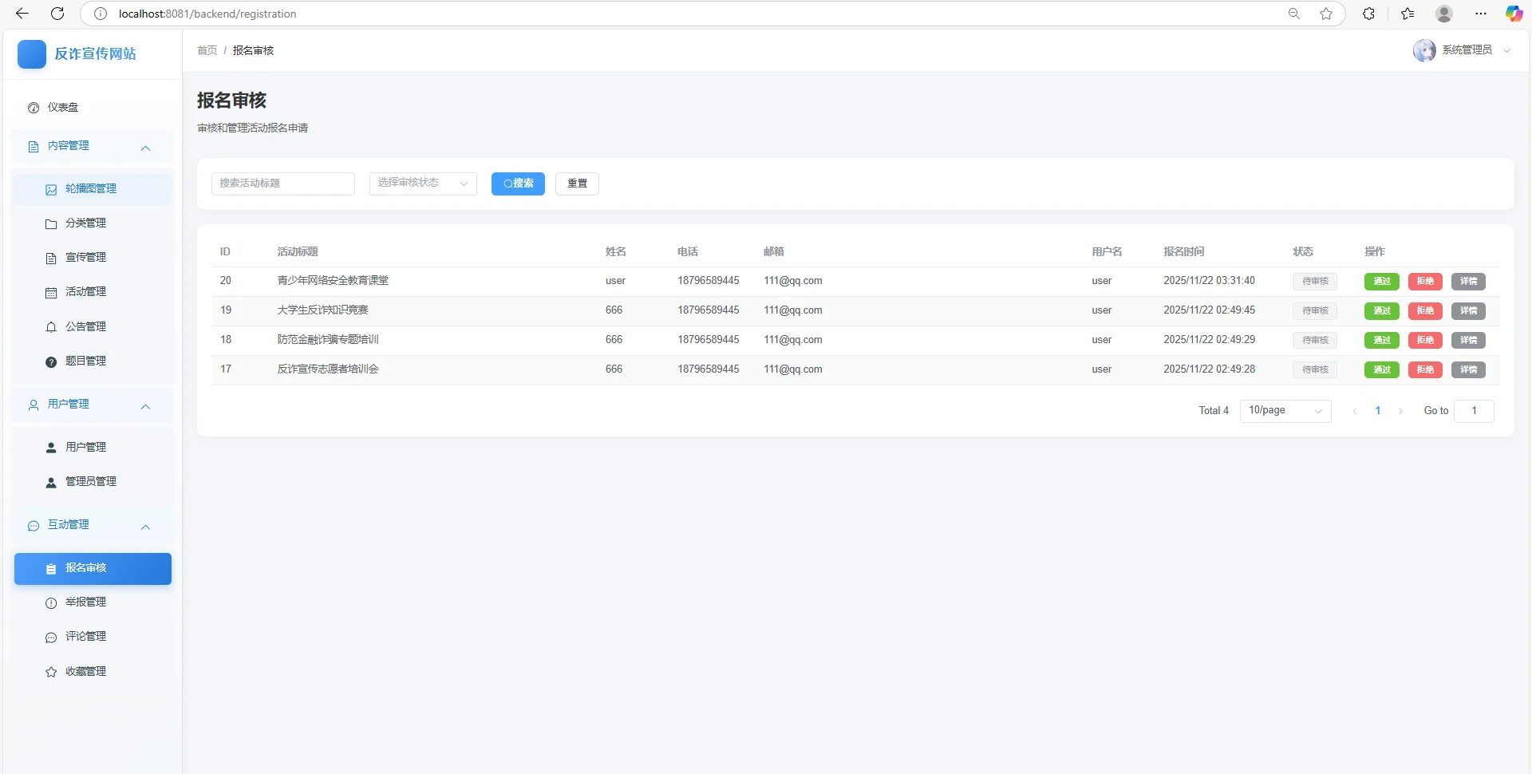This screenshot has height=774, width=1532.
Task: Reject 大学生反诈知识竞赛 registration with 拒绝
Action: pos(1425,310)
